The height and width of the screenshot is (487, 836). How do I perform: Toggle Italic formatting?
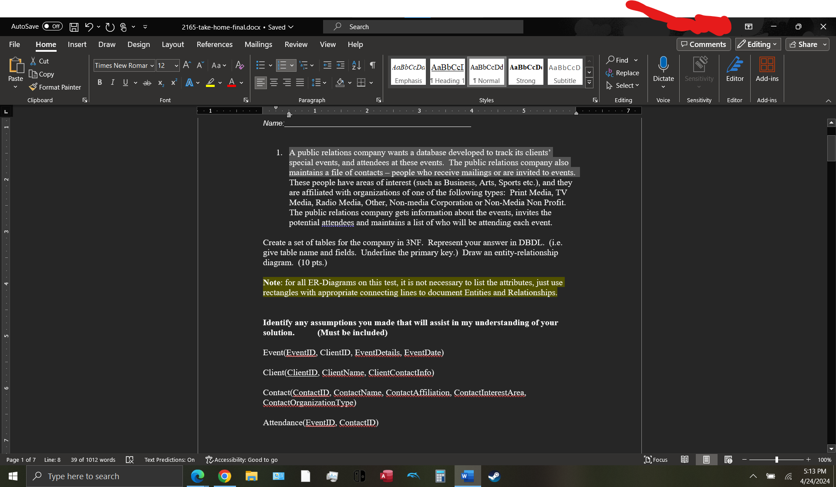click(112, 83)
